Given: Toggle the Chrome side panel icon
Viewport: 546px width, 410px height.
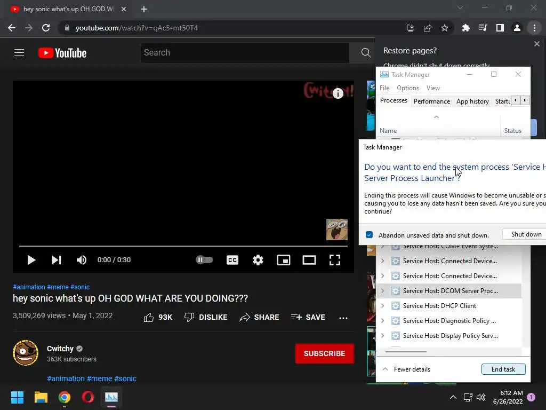Looking at the screenshot, I should pos(500,28).
